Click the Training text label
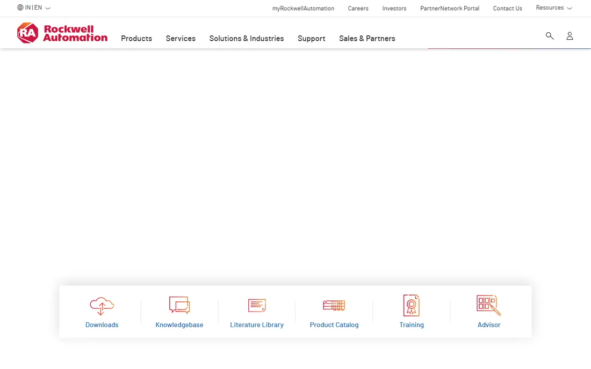The width and height of the screenshot is (591, 369). tap(412, 324)
